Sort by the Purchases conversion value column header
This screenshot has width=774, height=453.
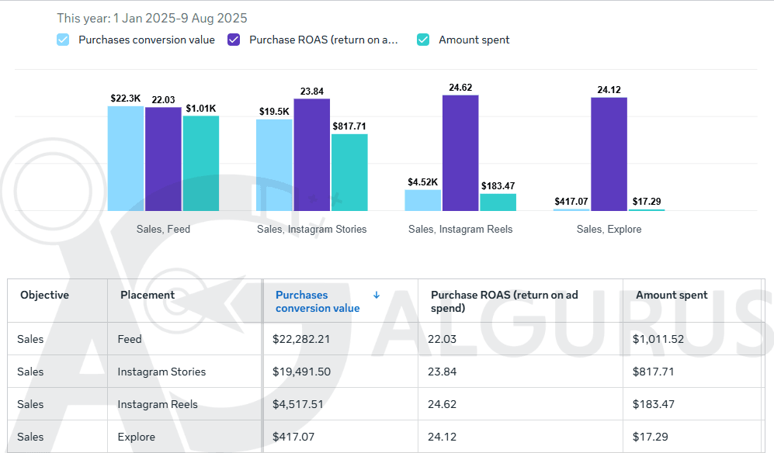312,301
